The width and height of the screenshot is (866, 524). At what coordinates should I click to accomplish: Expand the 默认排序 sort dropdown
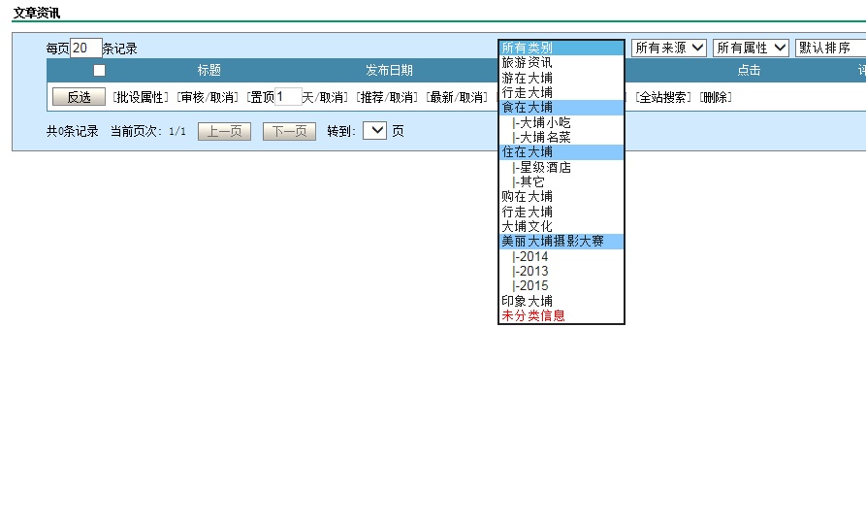(x=830, y=48)
